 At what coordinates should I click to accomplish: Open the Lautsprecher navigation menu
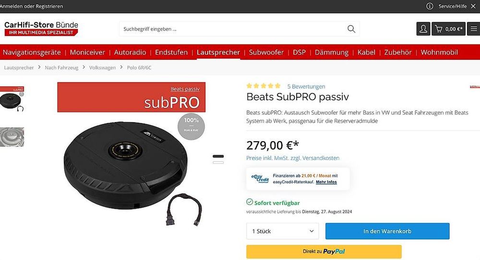[x=218, y=52]
